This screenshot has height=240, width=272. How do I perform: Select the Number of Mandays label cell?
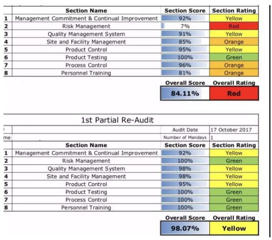pyautogui.click(x=184, y=137)
